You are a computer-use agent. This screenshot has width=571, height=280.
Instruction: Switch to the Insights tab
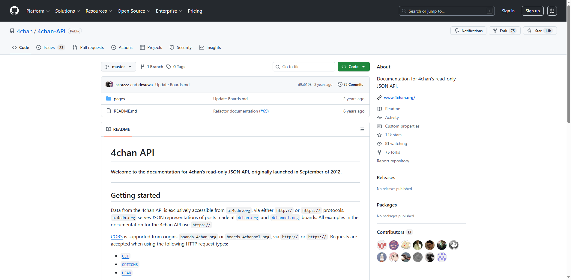[x=210, y=47]
